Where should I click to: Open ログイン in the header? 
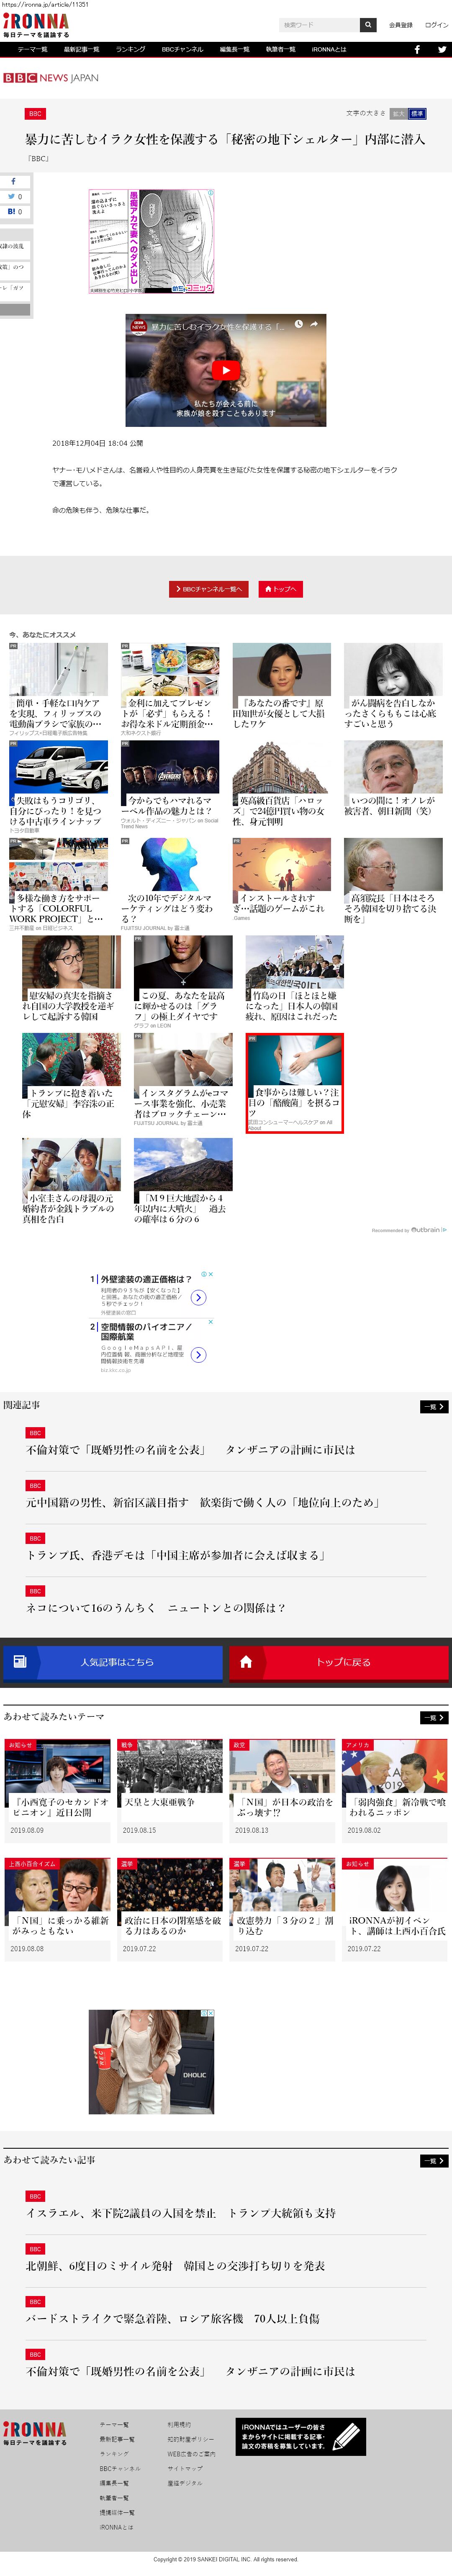tap(436, 25)
